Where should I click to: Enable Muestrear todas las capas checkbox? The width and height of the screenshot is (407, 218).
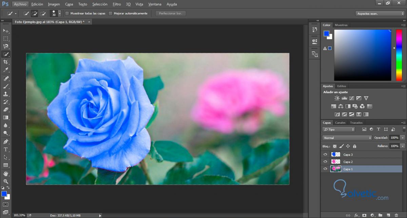click(x=67, y=14)
